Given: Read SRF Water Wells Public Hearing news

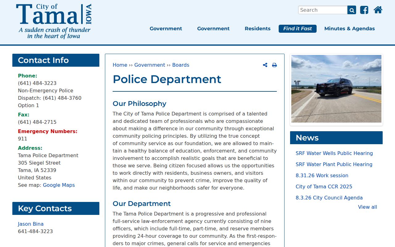Looking at the screenshot, I should [x=334, y=153].
